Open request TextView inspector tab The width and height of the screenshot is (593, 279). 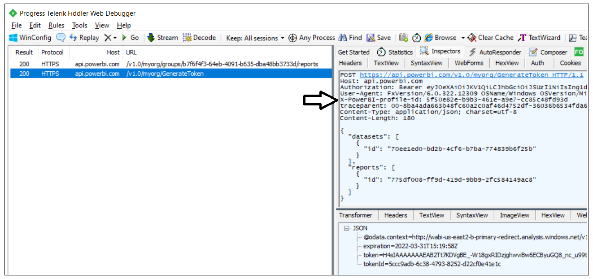[386, 63]
